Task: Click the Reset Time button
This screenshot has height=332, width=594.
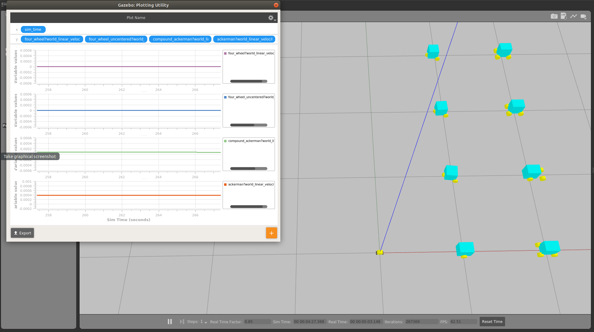Action: pos(491,321)
